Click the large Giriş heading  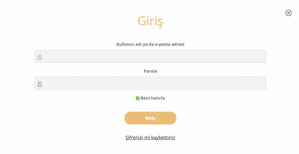[150, 21]
